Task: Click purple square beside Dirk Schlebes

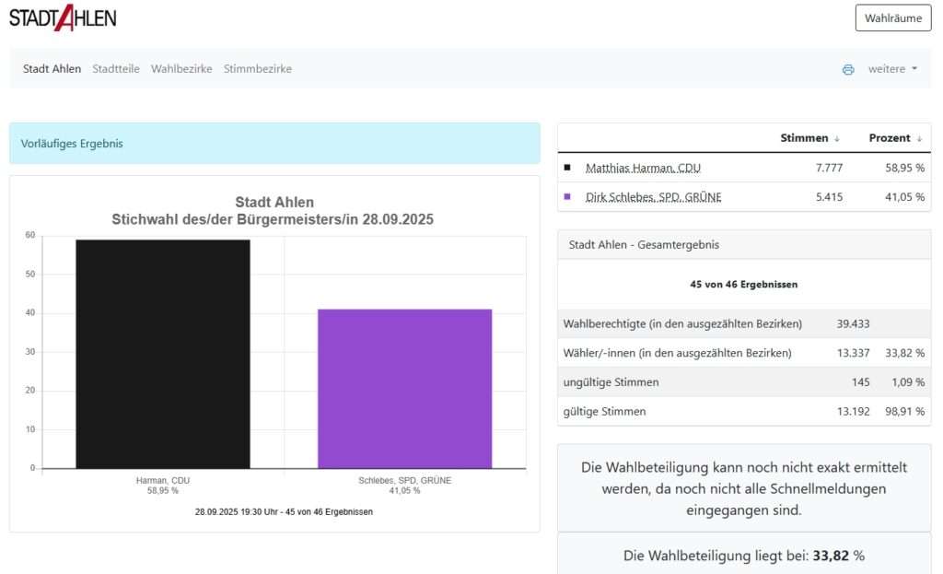Action: [567, 196]
